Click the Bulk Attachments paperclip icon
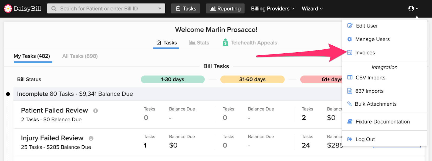 pyautogui.click(x=350, y=104)
